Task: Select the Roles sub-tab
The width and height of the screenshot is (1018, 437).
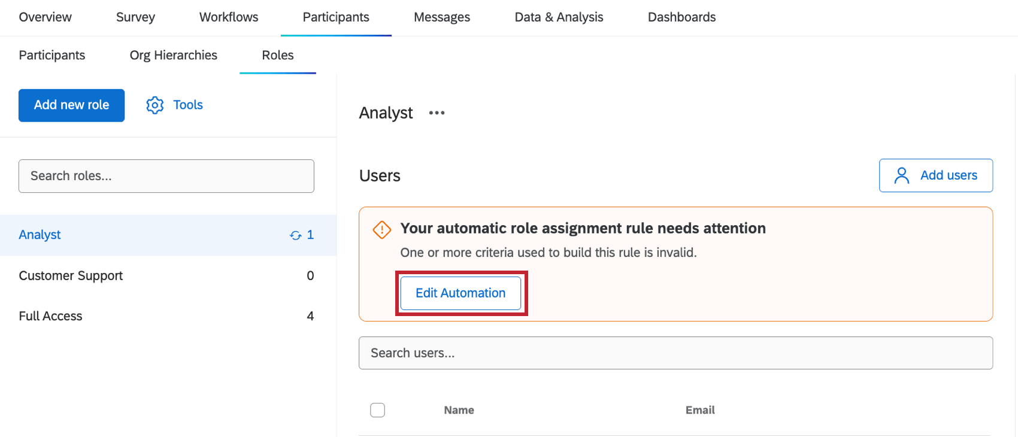Action: [278, 55]
